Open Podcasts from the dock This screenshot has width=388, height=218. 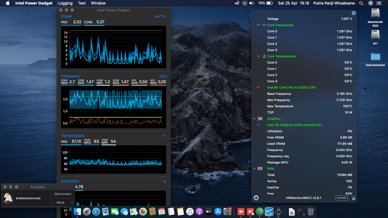pyautogui.click(x=199, y=211)
